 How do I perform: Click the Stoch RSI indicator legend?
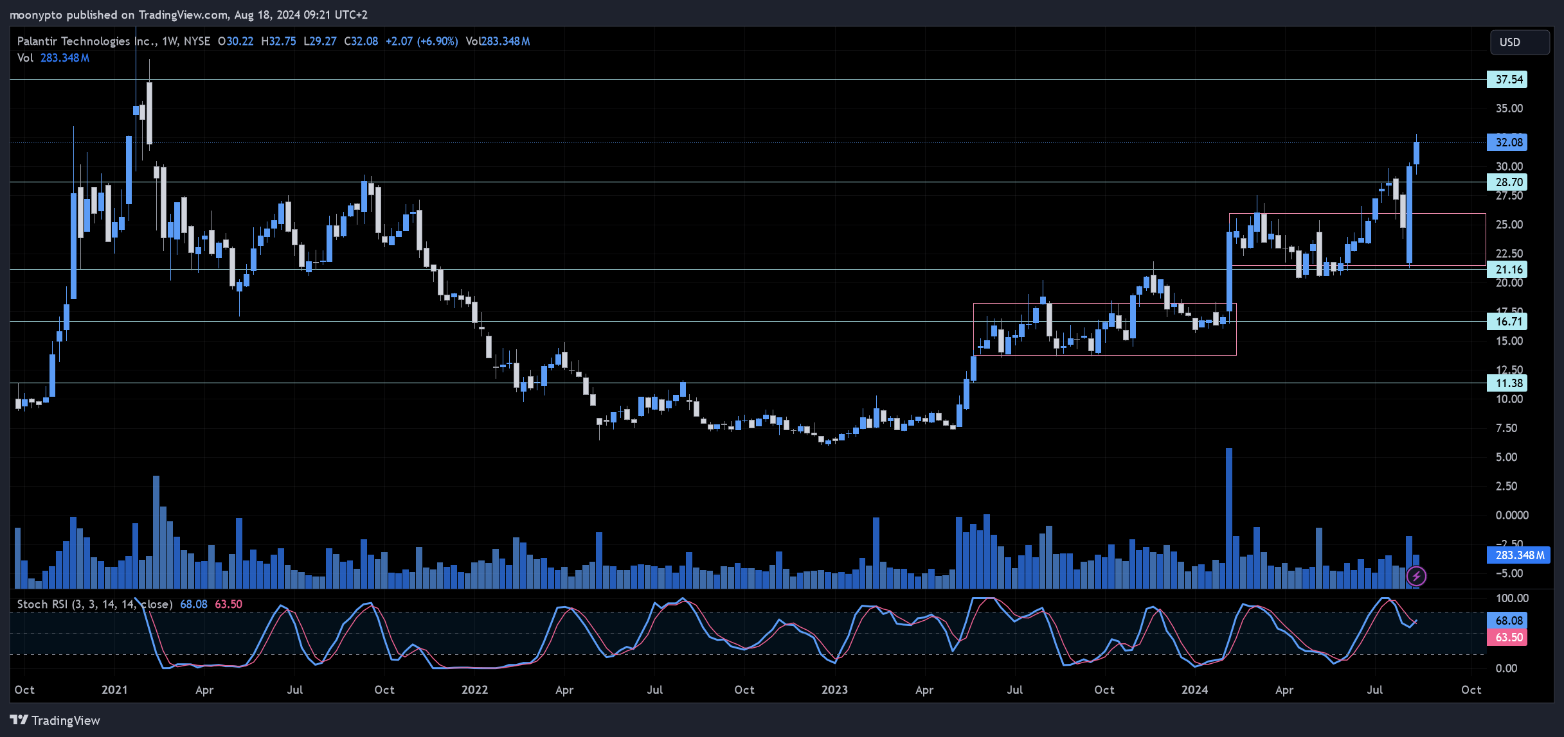pyautogui.click(x=94, y=604)
